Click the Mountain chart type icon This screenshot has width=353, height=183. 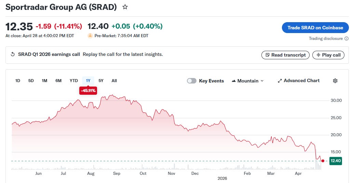(x=234, y=81)
